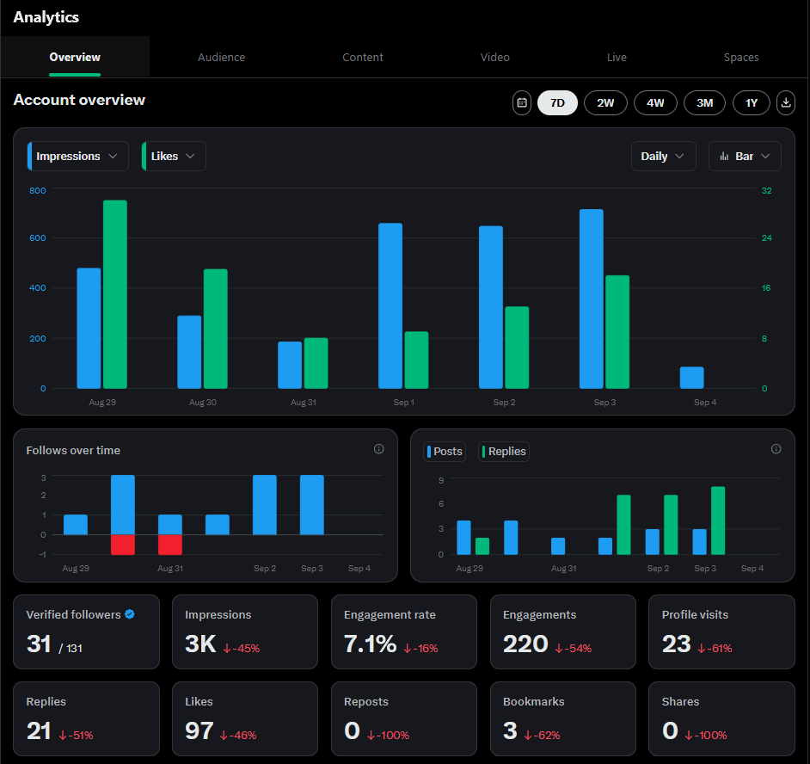Click the / 131 total followers count

(x=71, y=648)
